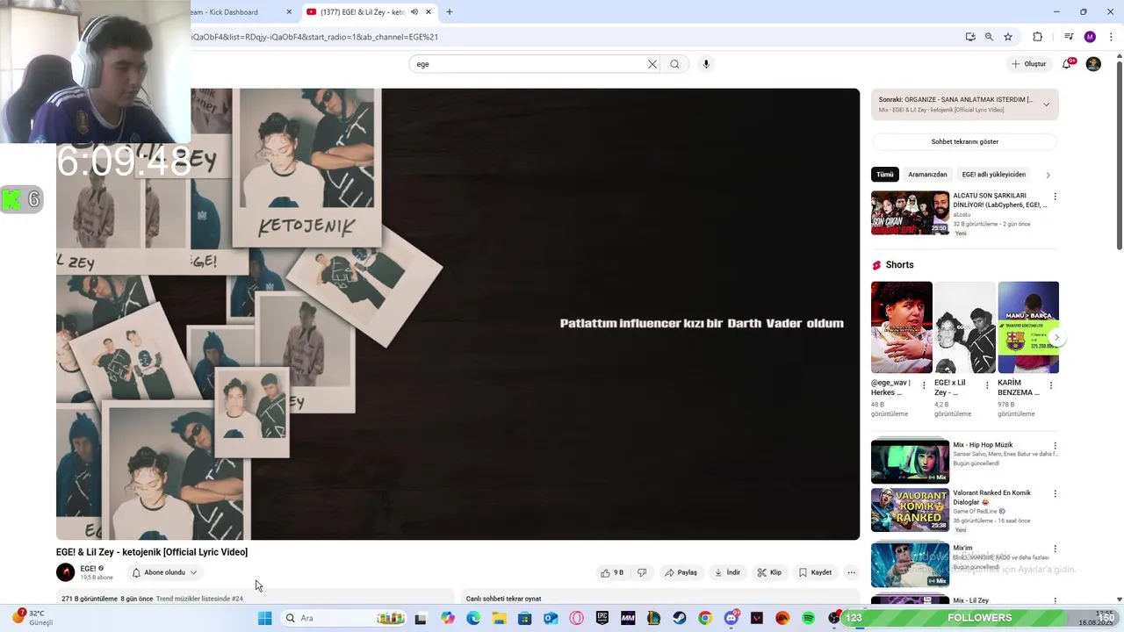Click the install app icon in the address bar
This screenshot has width=1124, height=632.
[x=970, y=37]
